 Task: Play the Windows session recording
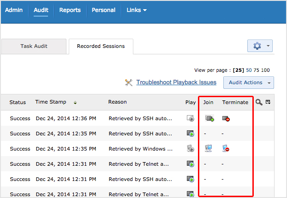tap(190, 149)
